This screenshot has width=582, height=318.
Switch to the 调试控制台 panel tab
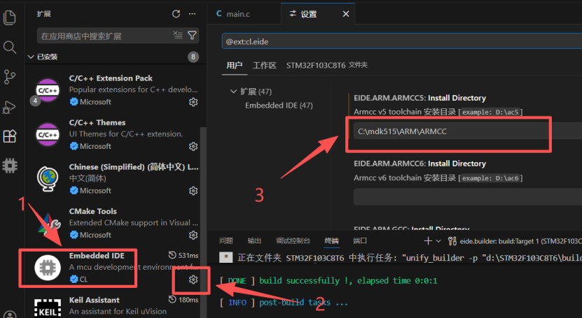point(293,241)
